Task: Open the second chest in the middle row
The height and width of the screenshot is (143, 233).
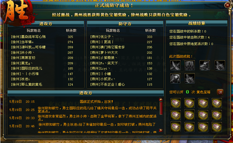Action: (x=189, y=115)
